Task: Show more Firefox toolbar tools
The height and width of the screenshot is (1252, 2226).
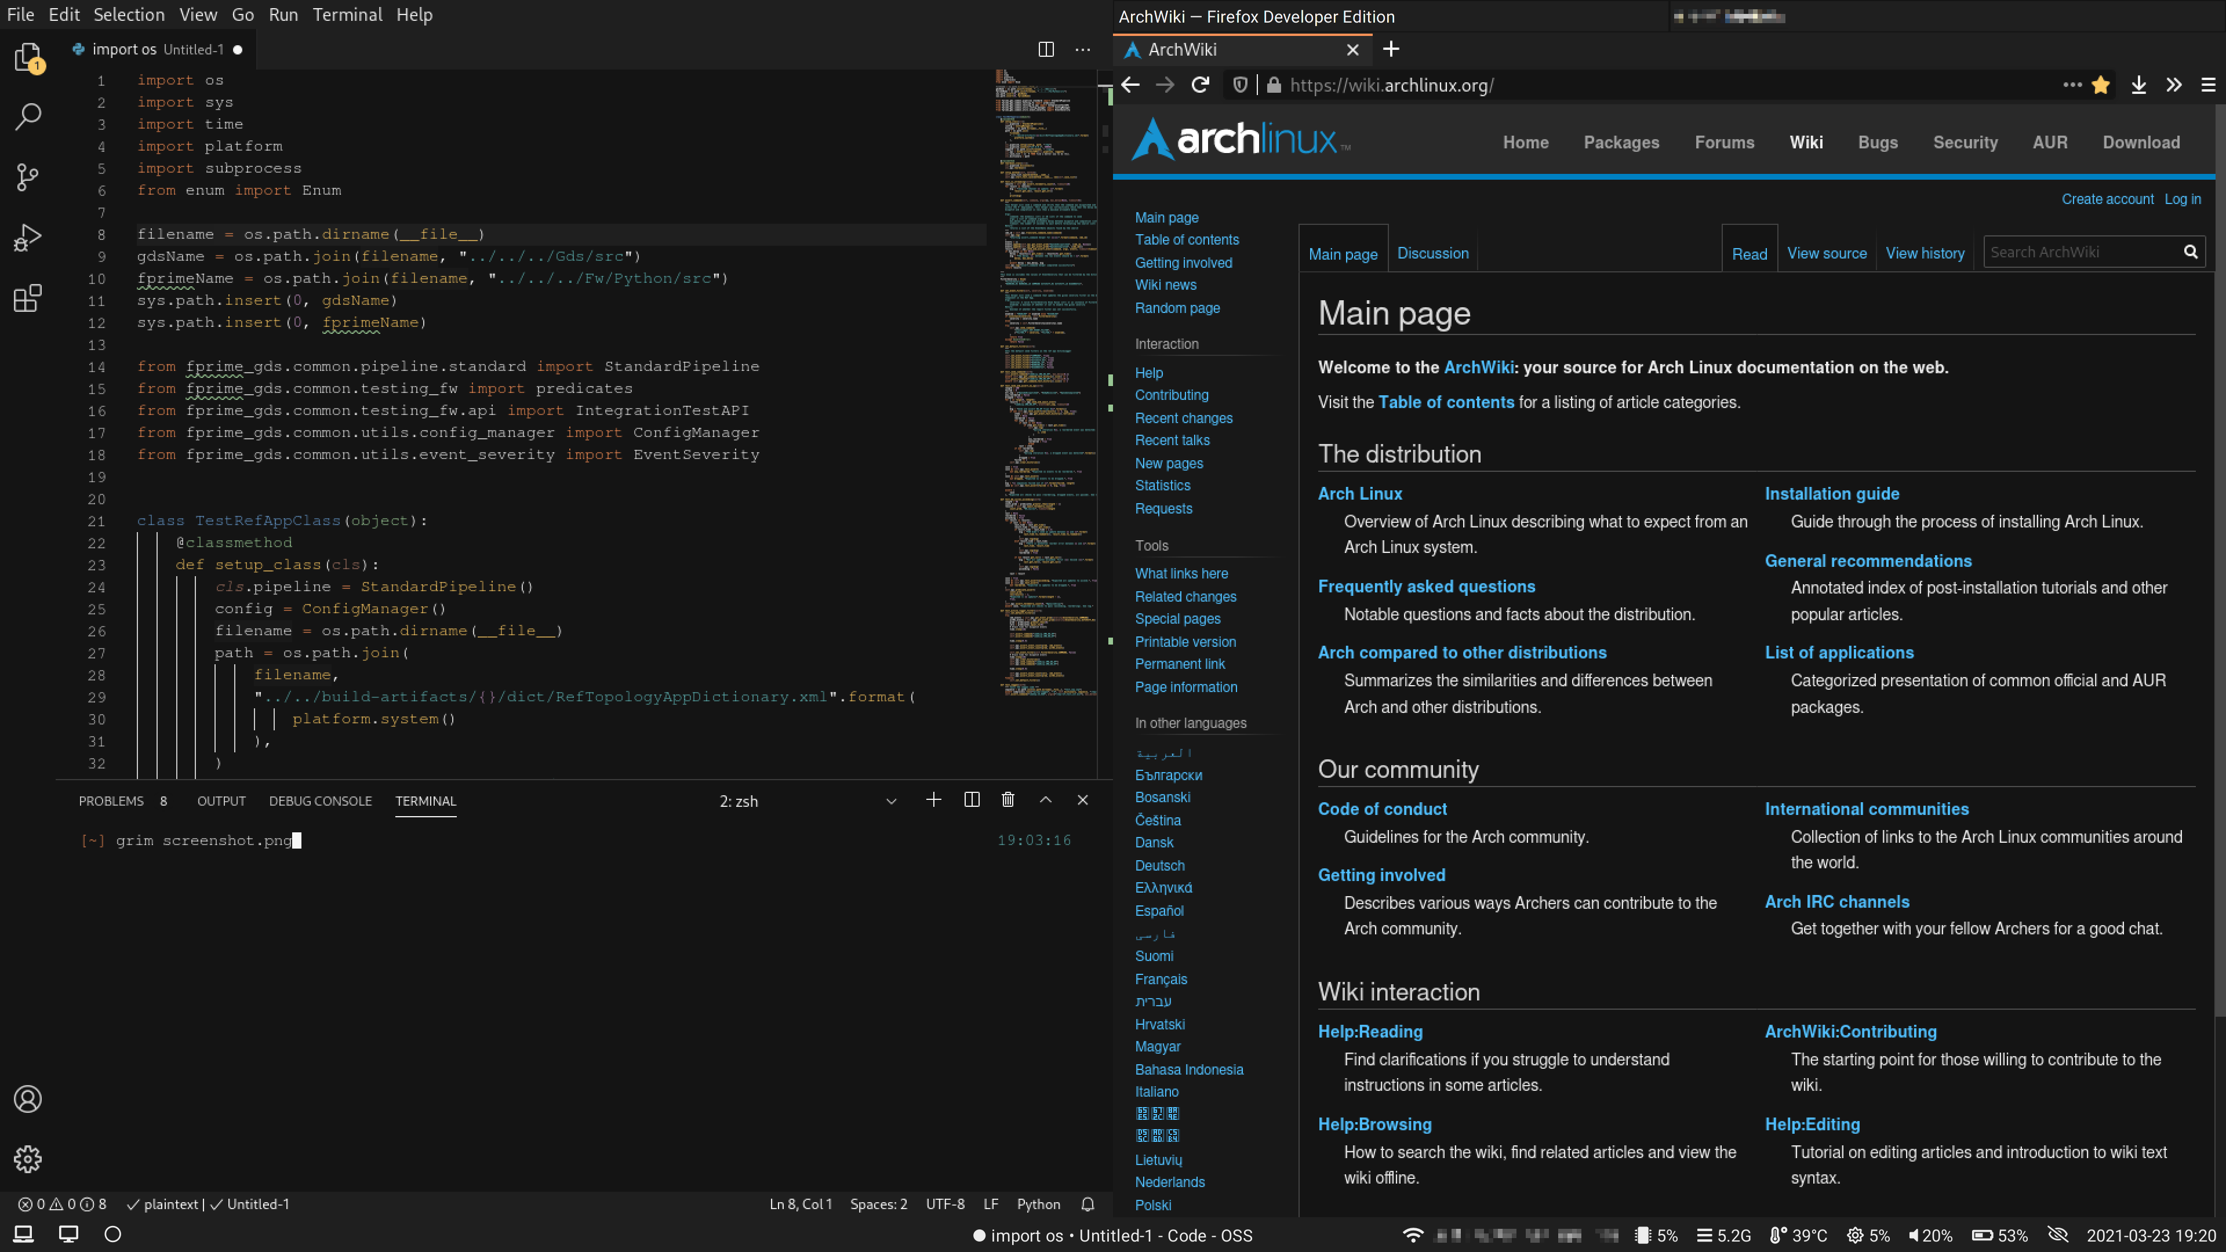Action: click(2174, 85)
